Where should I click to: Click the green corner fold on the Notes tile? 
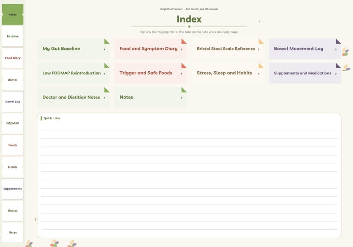184,90
